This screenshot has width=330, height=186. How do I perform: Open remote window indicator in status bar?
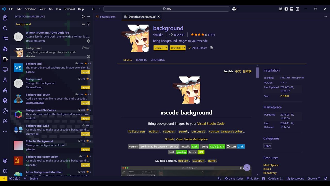tap(4, 179)
